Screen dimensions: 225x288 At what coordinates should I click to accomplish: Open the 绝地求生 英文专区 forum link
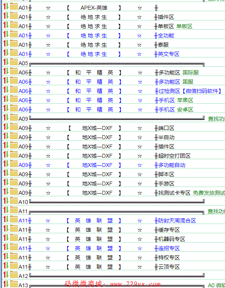point(99,54)
